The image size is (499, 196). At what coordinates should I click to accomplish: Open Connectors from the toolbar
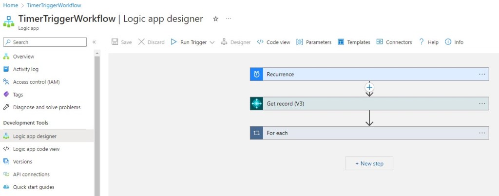[394, 42]
